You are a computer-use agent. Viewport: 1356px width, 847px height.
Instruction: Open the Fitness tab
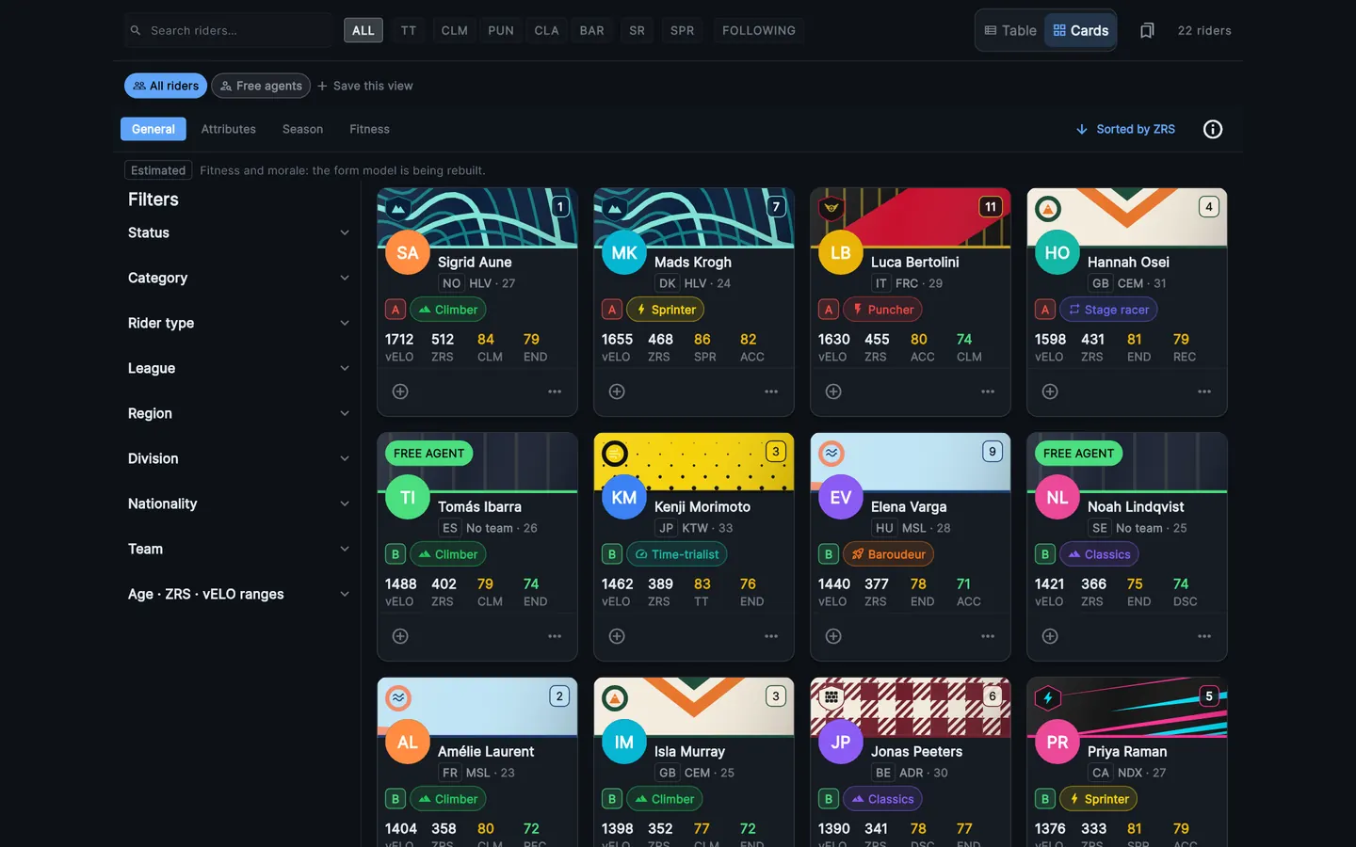click(369, 129)
